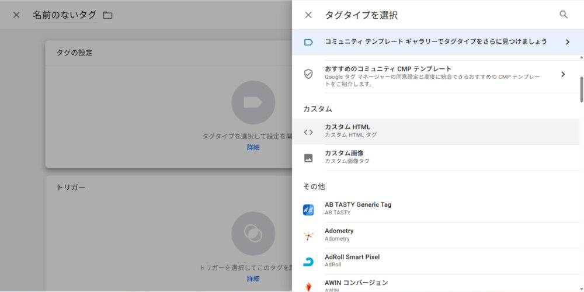
Task: Click the folder icon next to tag name
Action: pos(107,15)
